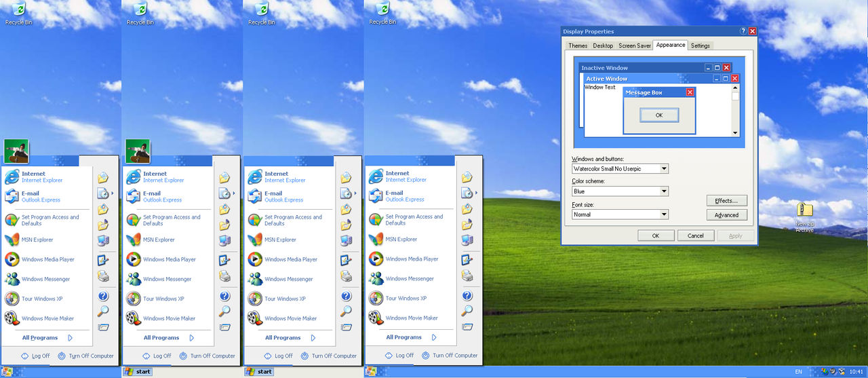The width and height of the screenshot is (868, 378).
Task: Select the New zip Archive desktop icon
Action: [805, 217]
